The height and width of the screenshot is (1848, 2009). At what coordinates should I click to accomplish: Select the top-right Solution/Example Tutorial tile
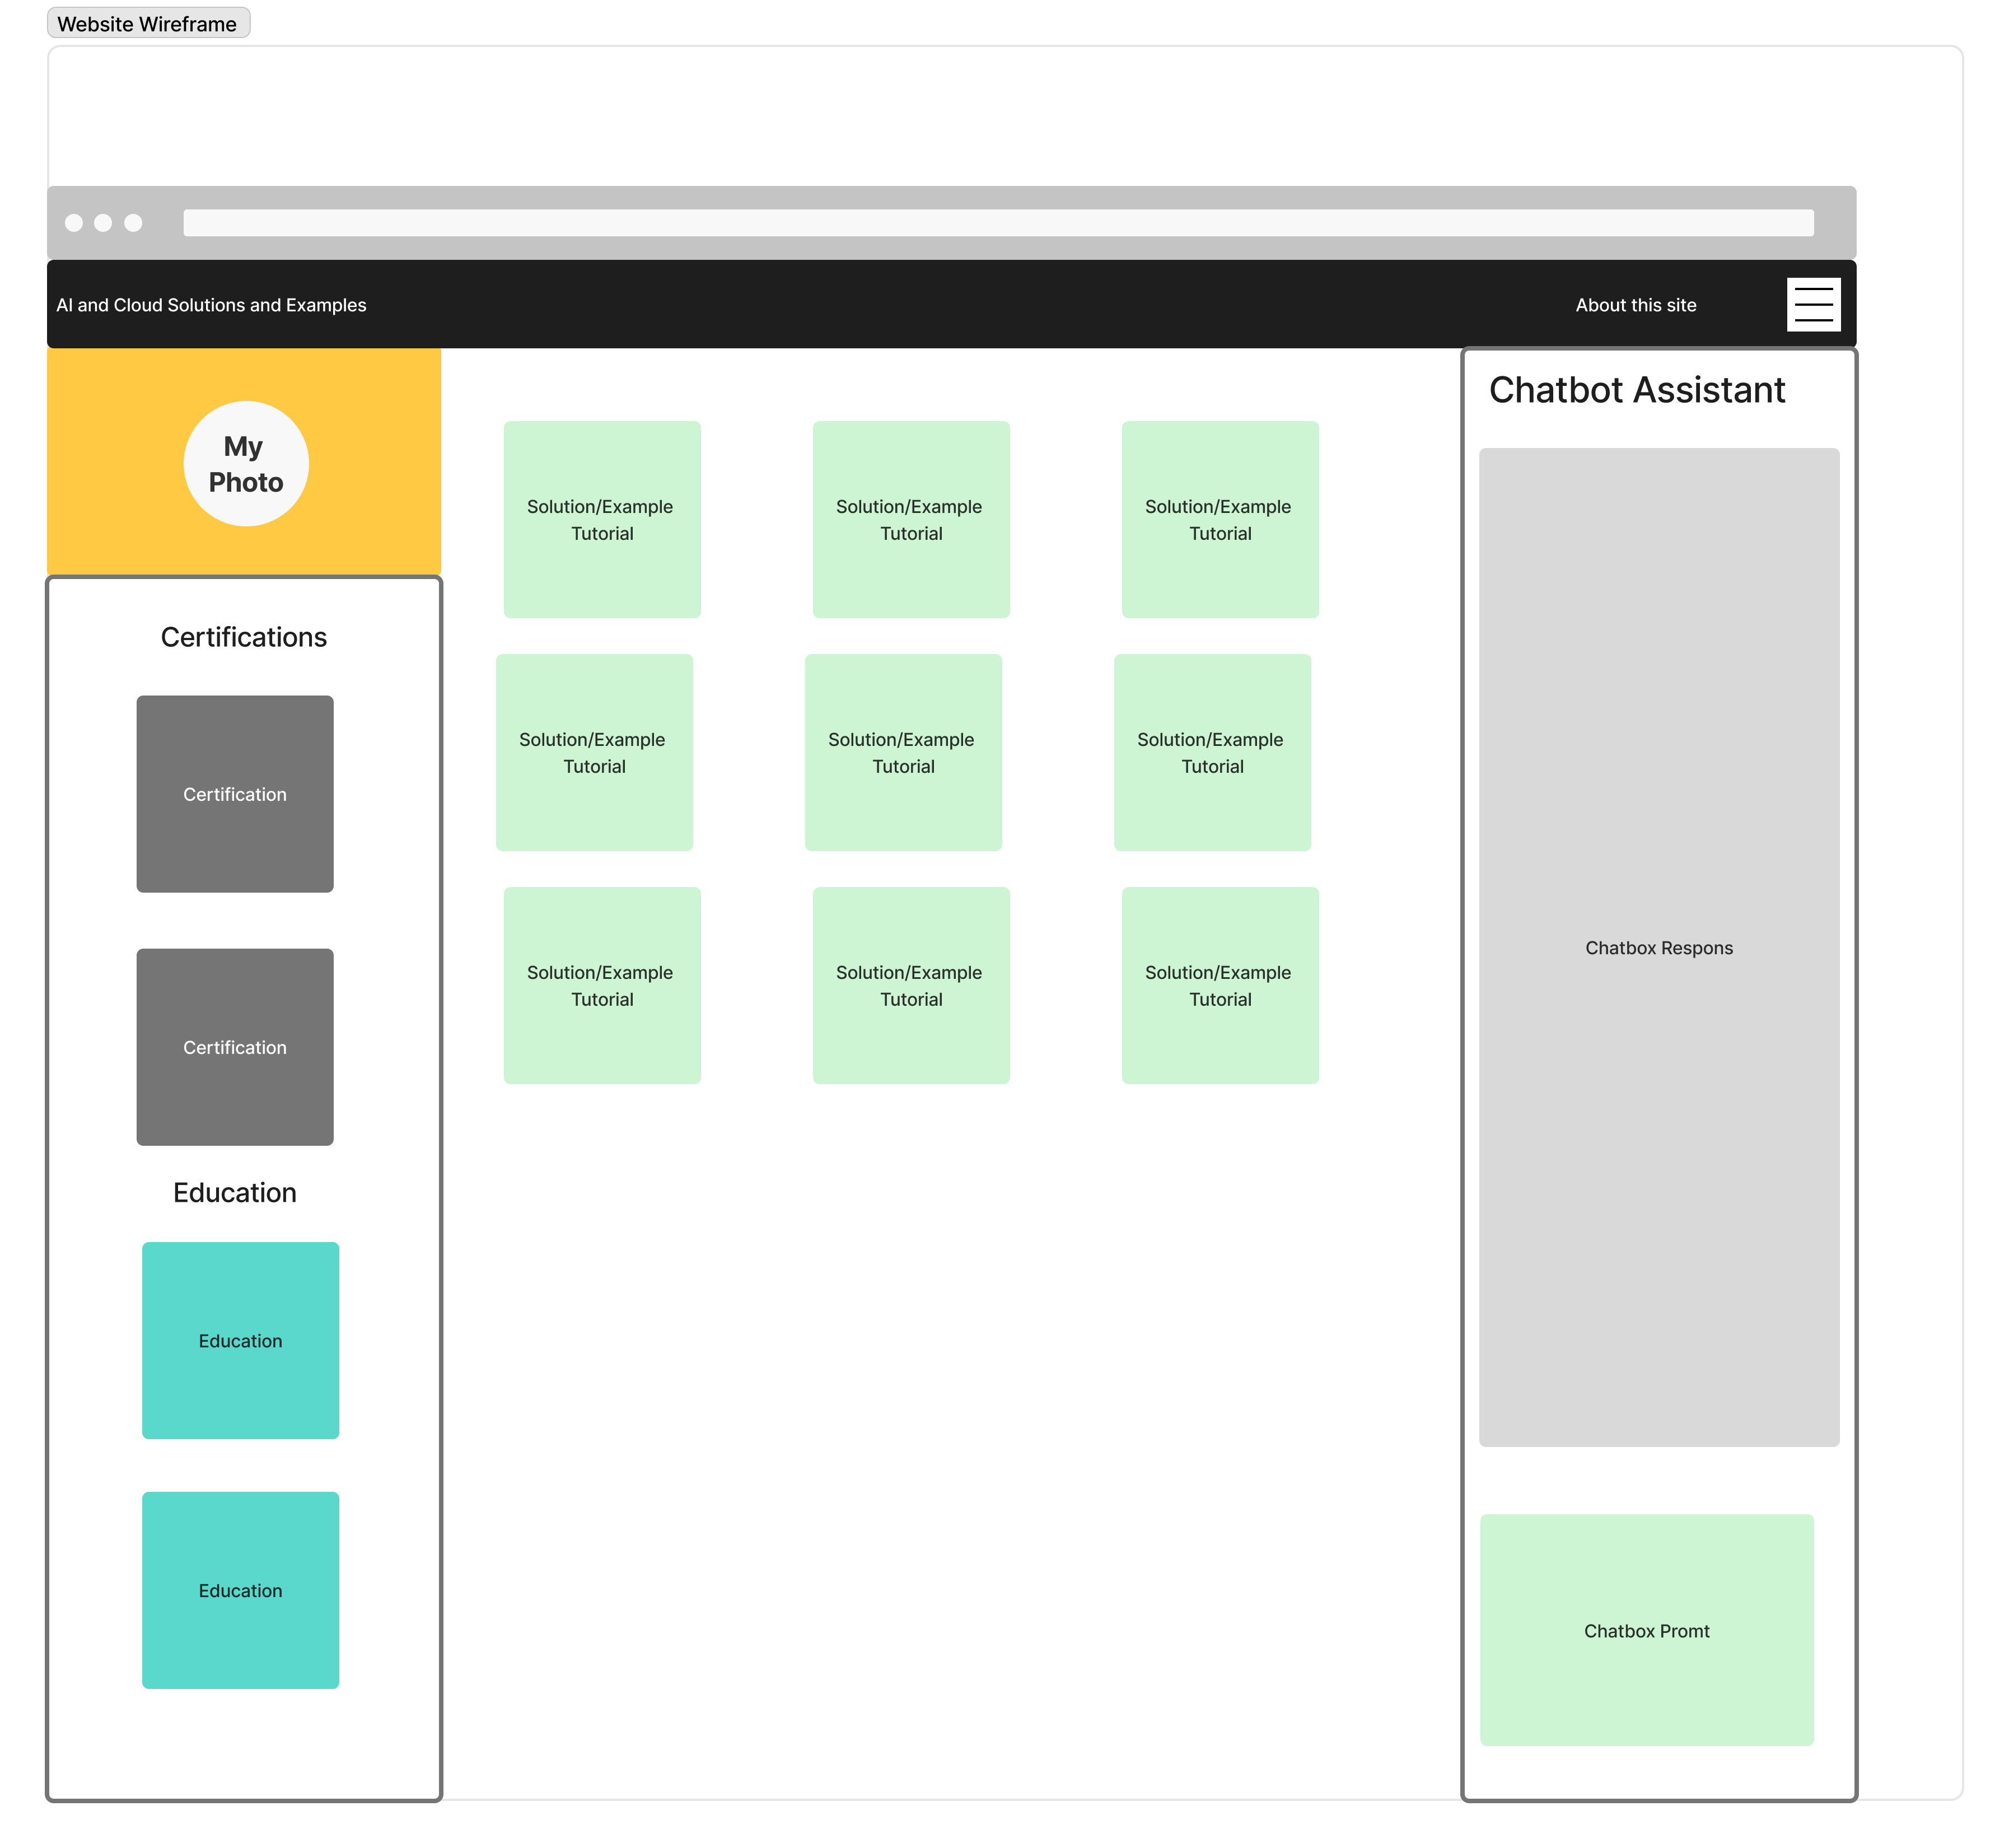(1219, 519)
